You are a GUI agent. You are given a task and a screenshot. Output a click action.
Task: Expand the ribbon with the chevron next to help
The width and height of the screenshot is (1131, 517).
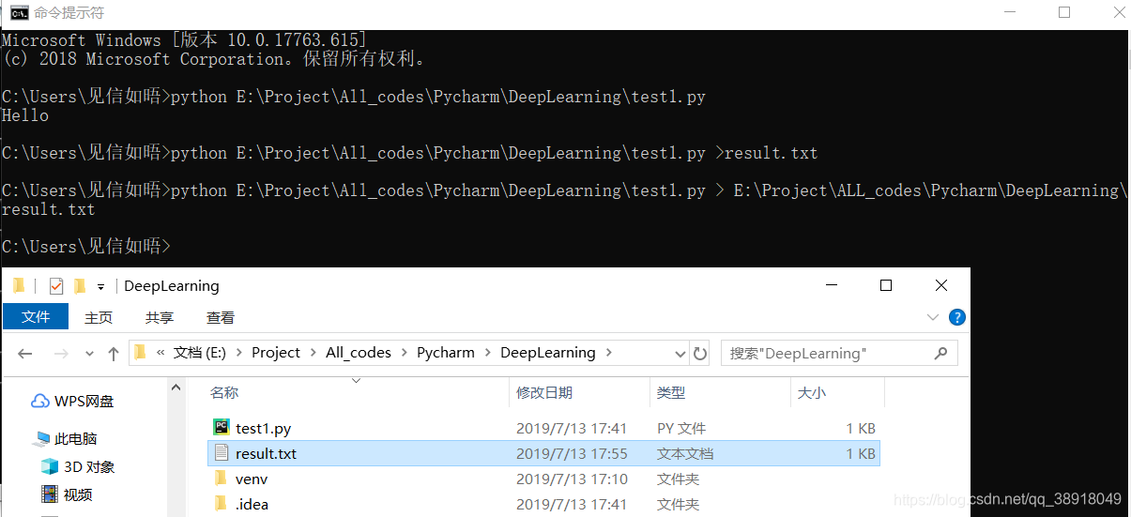[x=932, y=318]
